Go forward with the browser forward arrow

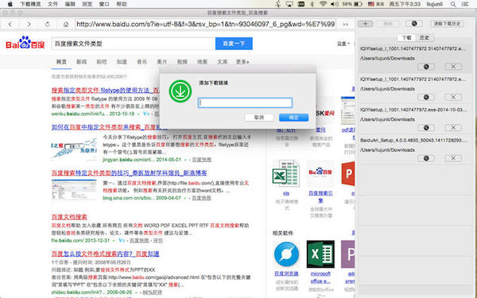pos(29,24)
